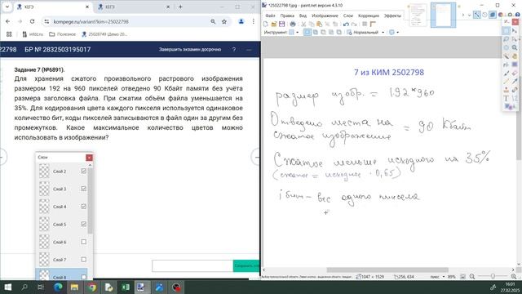Cut the selection with the scissors icon
522x294 pixels.
[x=303, y=24]
